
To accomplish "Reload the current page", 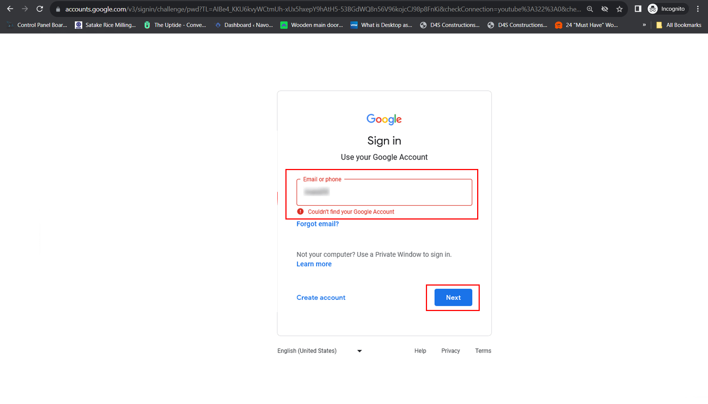I will tap(40, 9).
